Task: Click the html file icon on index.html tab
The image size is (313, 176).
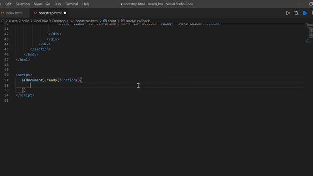Action: pos(2,13)
